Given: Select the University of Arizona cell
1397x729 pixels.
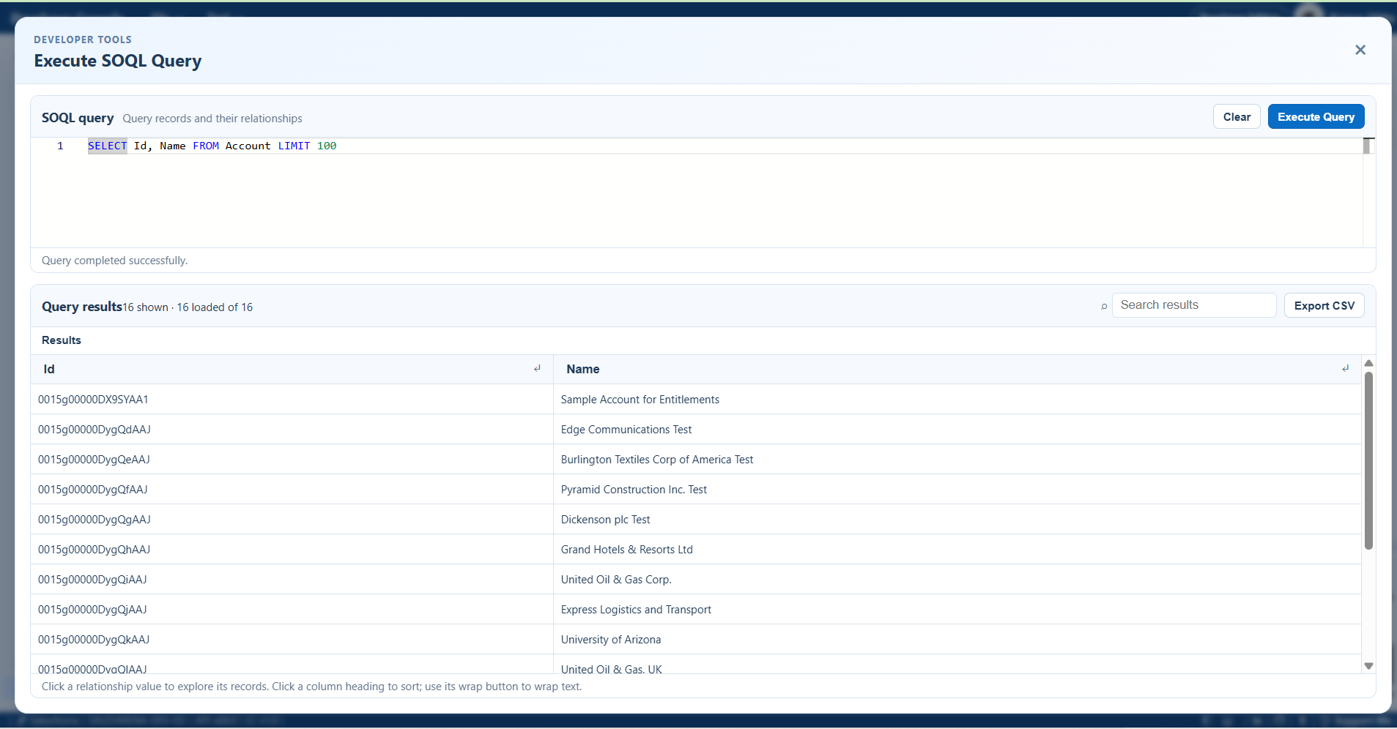Looking at the screenshot, I should (957, 640).
